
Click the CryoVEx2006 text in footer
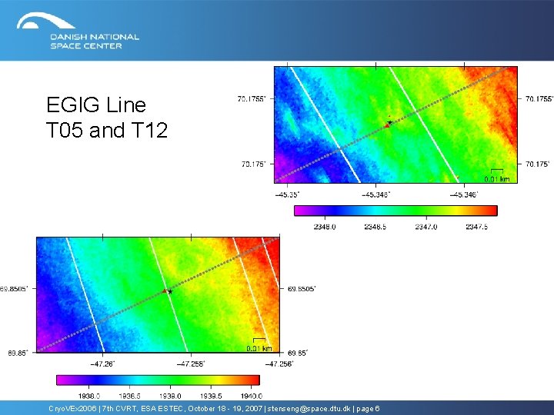(72, 409)
